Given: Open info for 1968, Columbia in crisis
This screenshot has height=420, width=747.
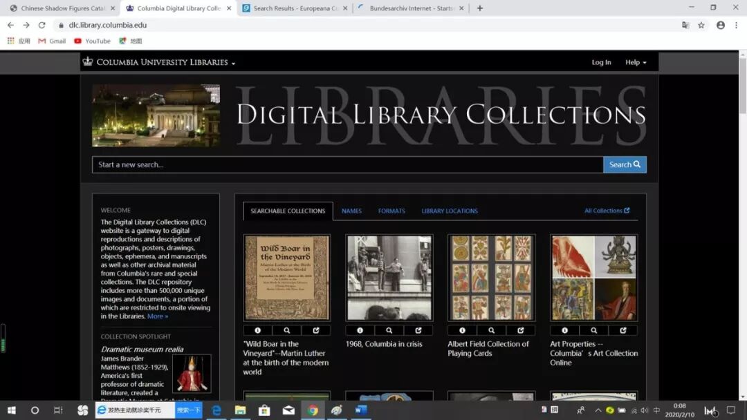Looking at the screenshot, I should coord(360,330).
